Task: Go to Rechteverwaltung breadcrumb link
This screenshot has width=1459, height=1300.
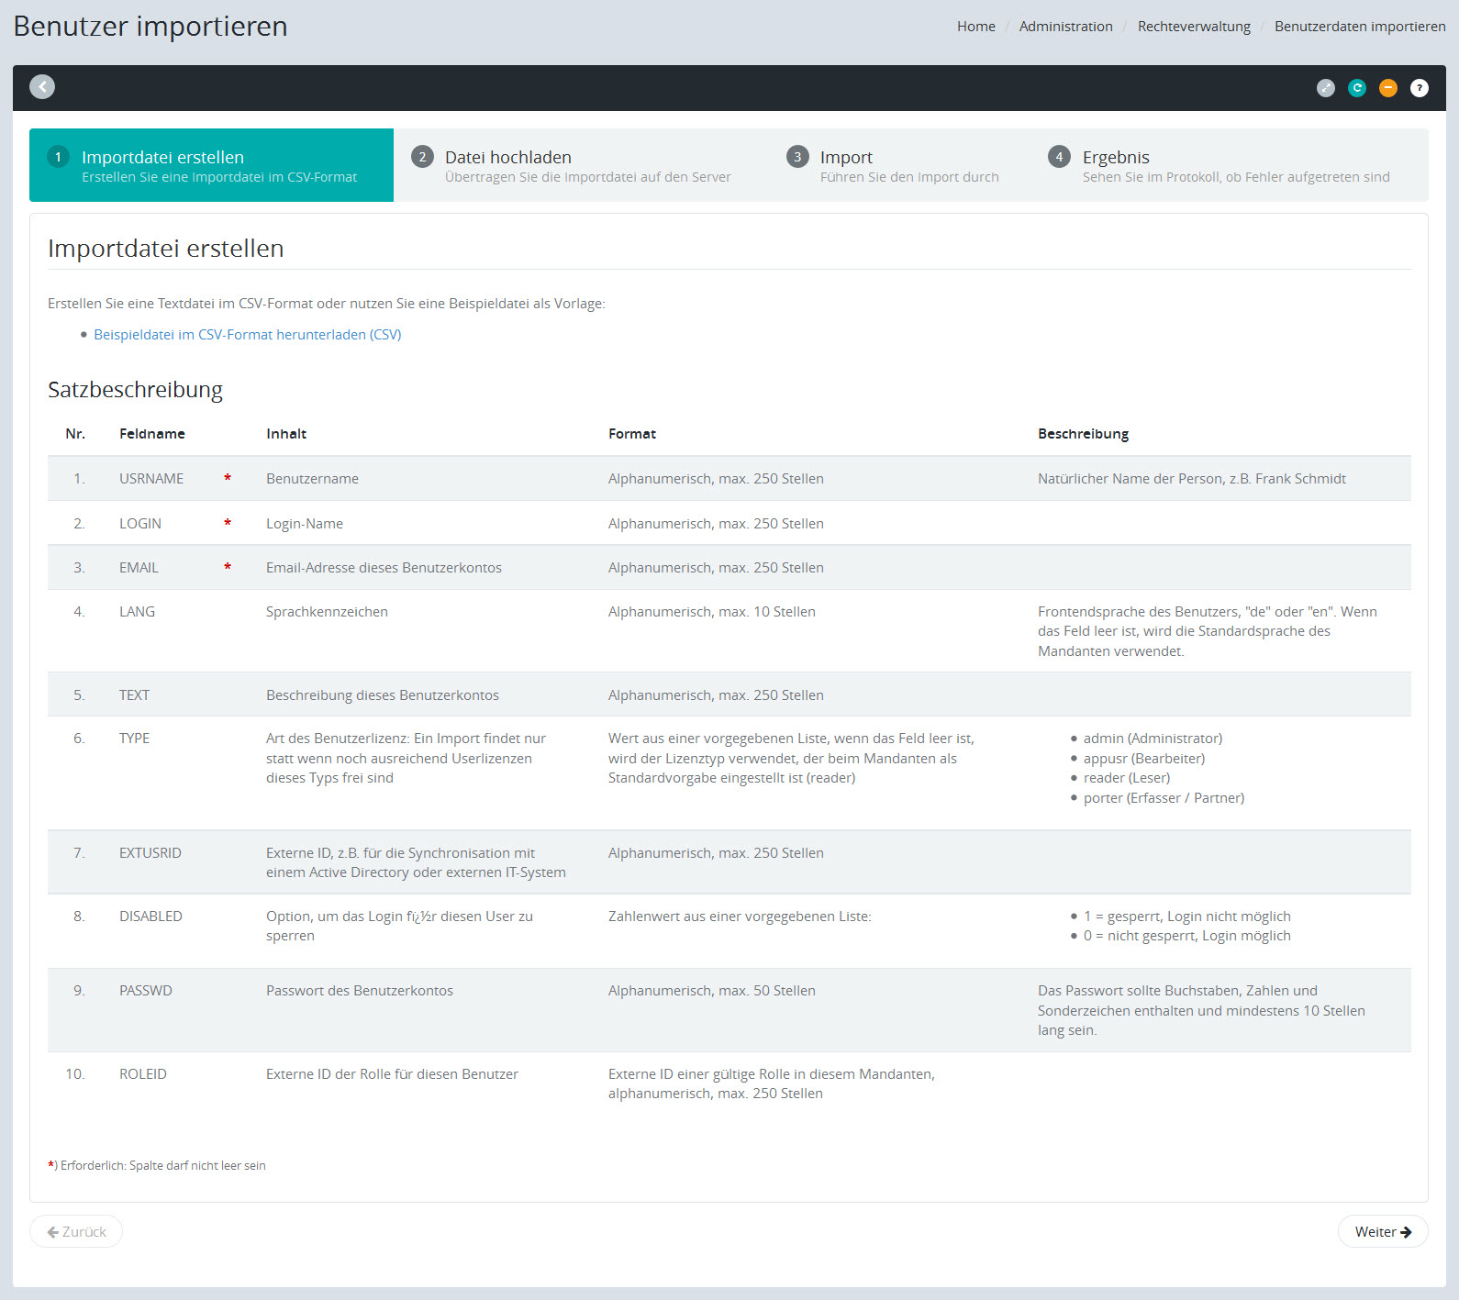Action: click(1193, 27)
